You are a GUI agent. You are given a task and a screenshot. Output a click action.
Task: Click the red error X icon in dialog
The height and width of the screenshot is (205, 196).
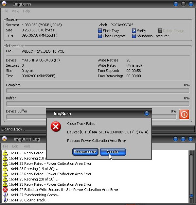(x=56, y=127)
